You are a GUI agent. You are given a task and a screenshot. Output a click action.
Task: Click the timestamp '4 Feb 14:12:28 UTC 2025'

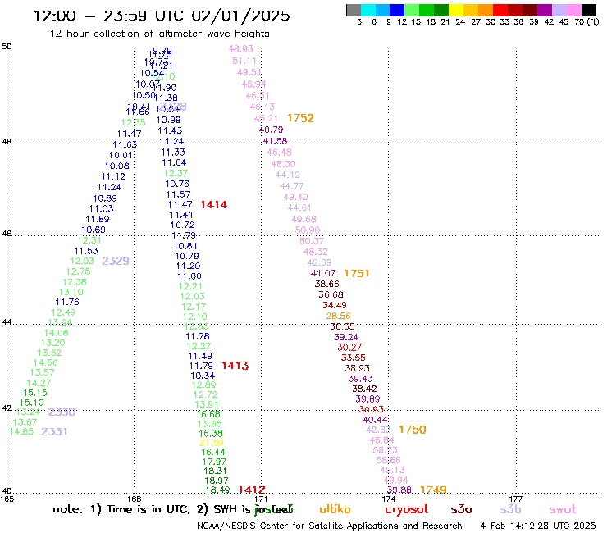pos(538,526)
